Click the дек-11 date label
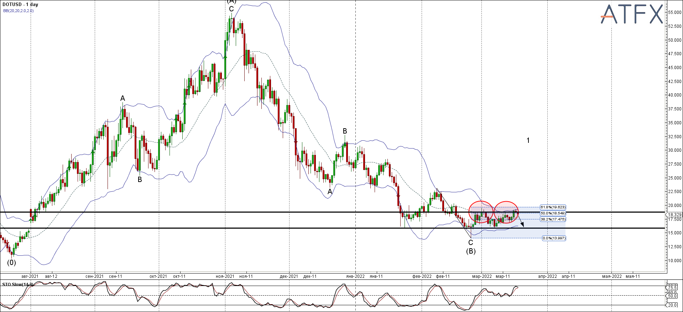 click(310, 276)
